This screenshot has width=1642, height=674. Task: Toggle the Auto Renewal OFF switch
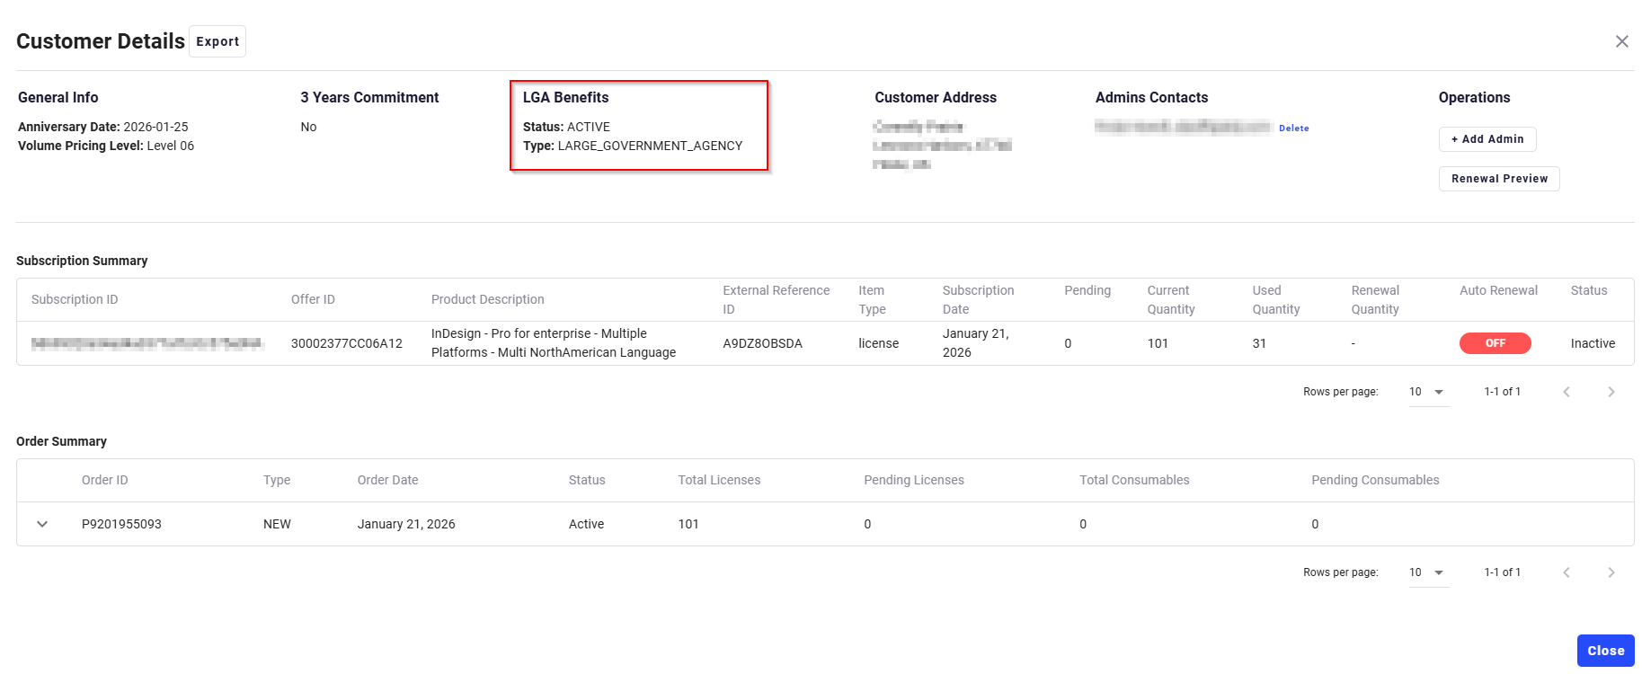pos(1495,343)
